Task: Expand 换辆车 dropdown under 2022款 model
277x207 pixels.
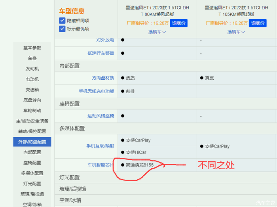Action: 236,32
